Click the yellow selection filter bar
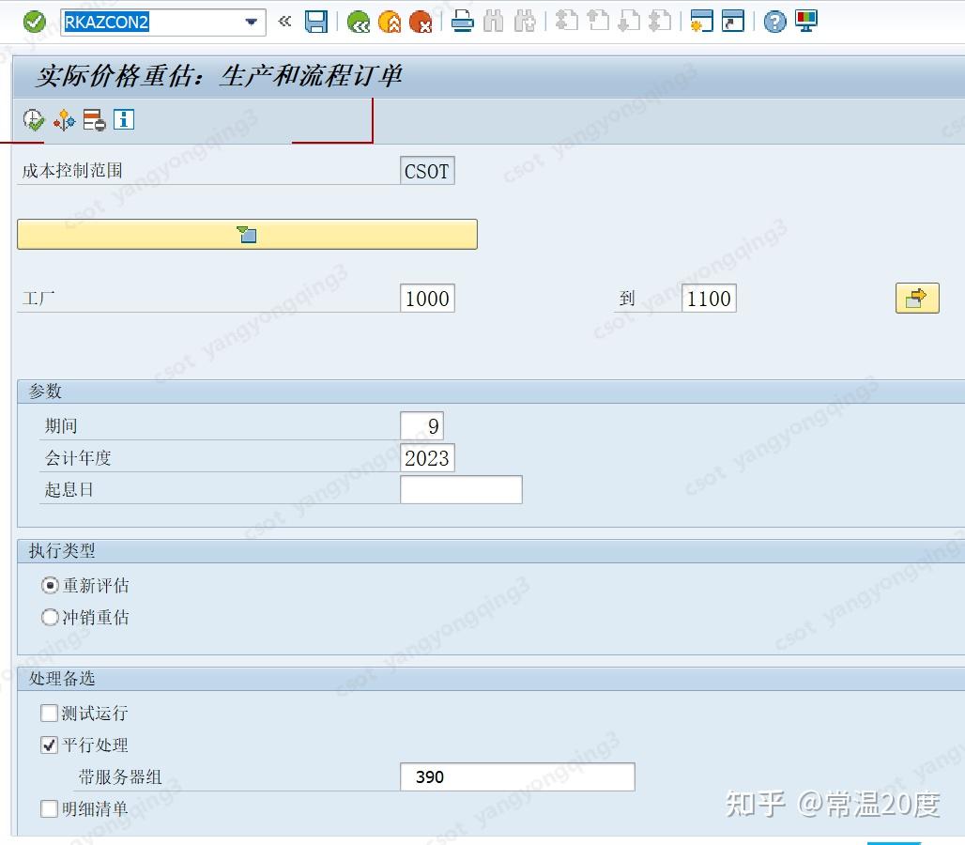 coord(247,234)
